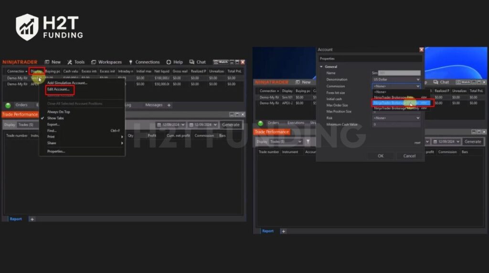Image resolution: width=489 pixels, height=273 pixels.
Task: Open the Commission dropdown in Account dialog
Action: click(396, 86)
